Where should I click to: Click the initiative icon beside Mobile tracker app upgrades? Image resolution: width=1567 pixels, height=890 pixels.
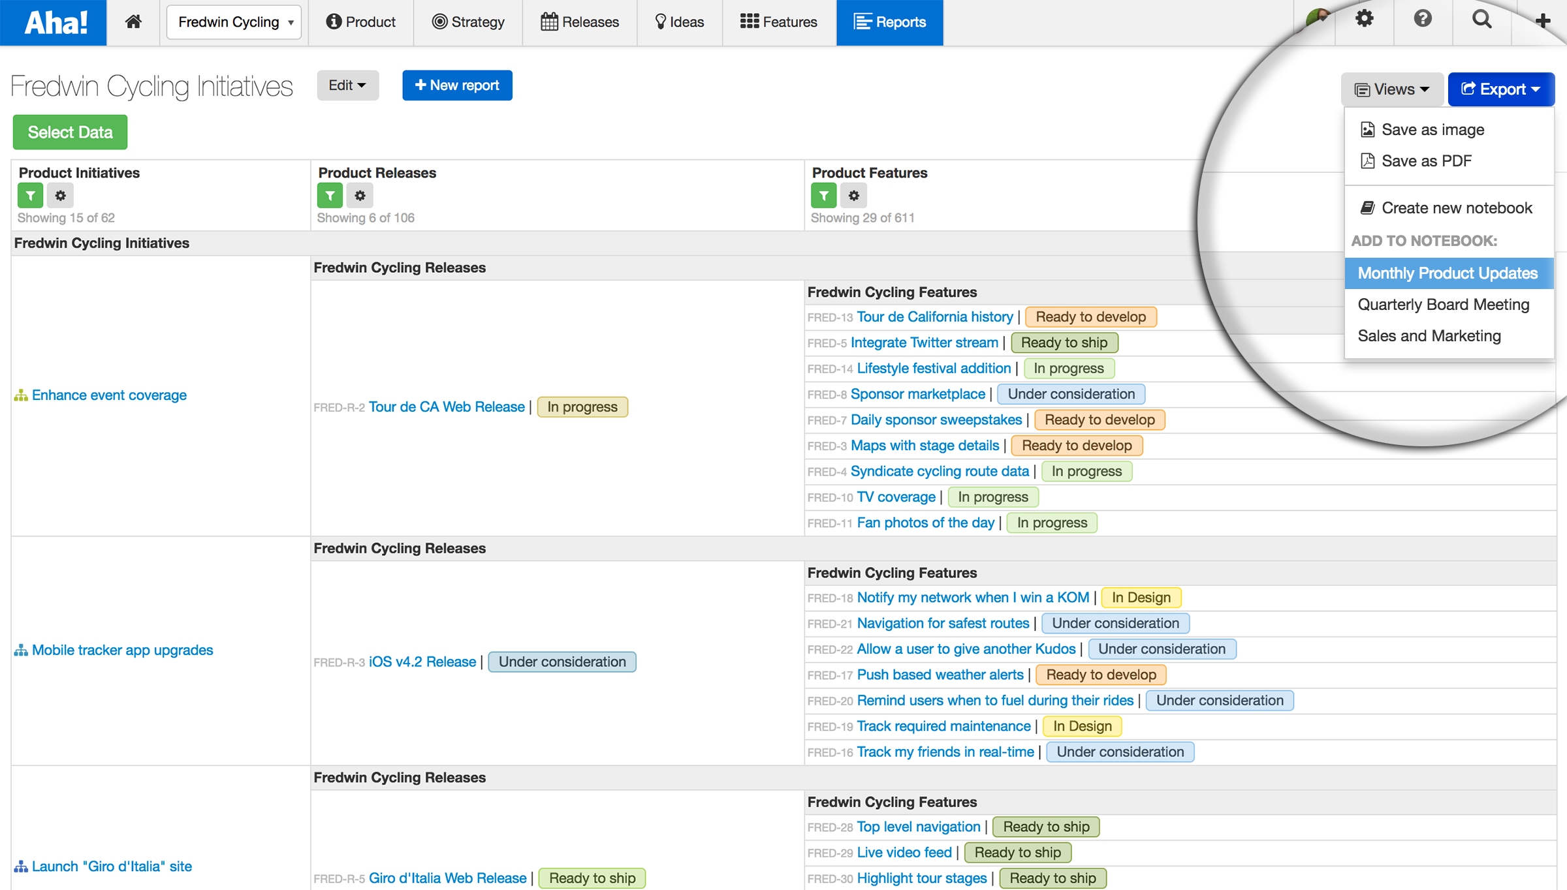click(x=21, y=651)
